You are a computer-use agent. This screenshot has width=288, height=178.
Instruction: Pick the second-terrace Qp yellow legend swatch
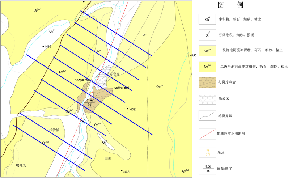pos(207,67)
